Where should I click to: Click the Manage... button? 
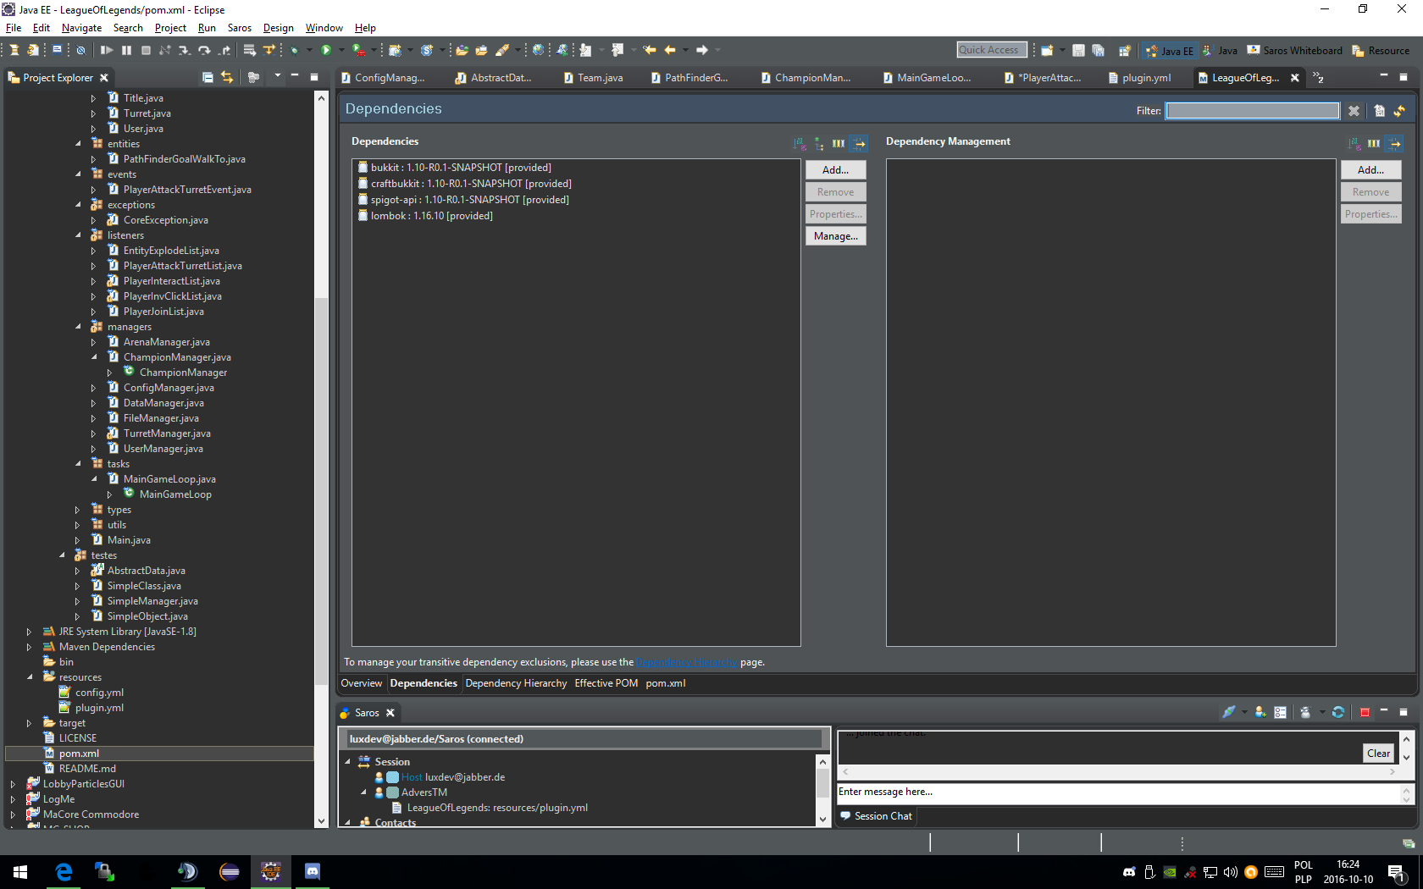(x=835, y=236)
